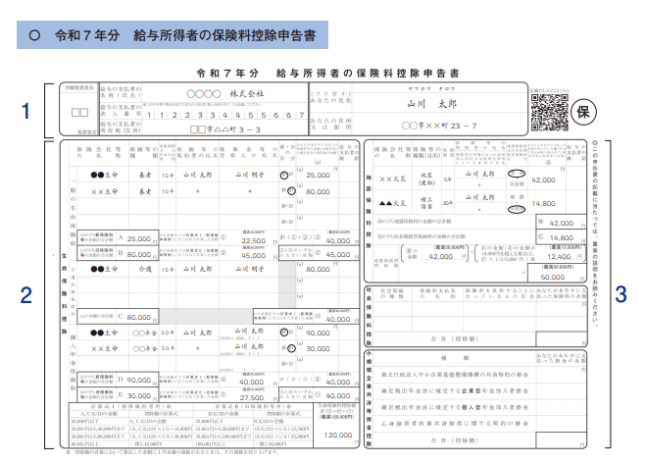Click the circled 保 mark
Viewport: 646px width, 463px height.
(581, 110)
